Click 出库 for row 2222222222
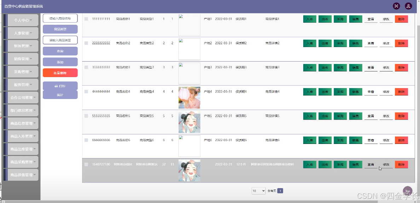Screen dimensions: 420x203 point(325,43)
